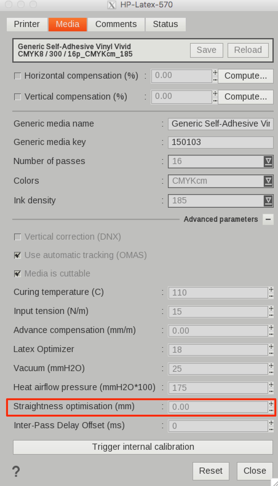Viewport: 278px width, 486px height.
Task: Open the Status tab
Action: coord(165,24)
